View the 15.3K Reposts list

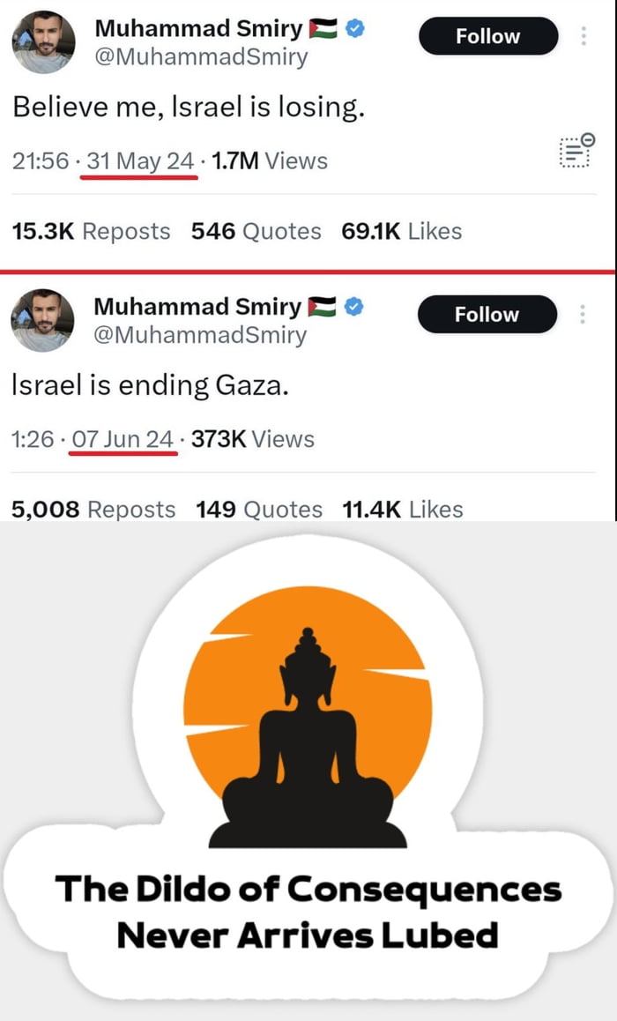tap(91, 231)
